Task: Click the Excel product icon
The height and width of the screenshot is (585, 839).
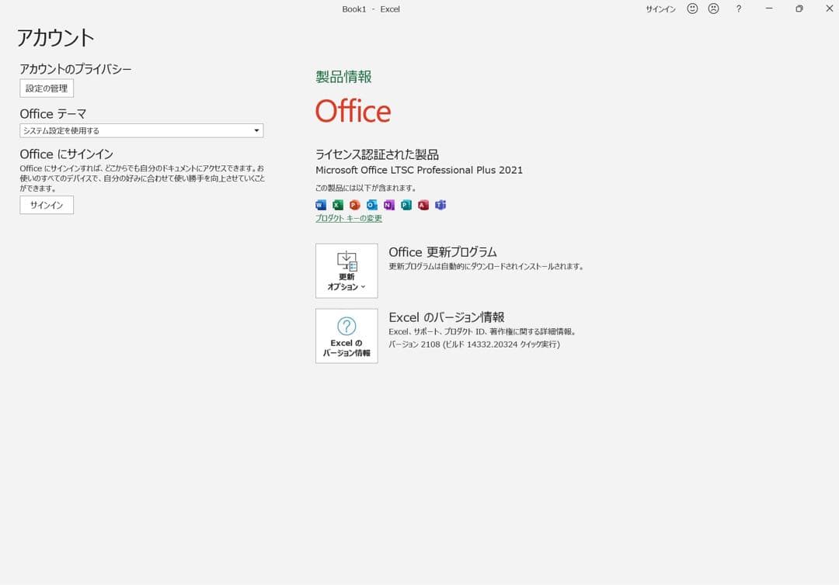Action: [337, 205]
